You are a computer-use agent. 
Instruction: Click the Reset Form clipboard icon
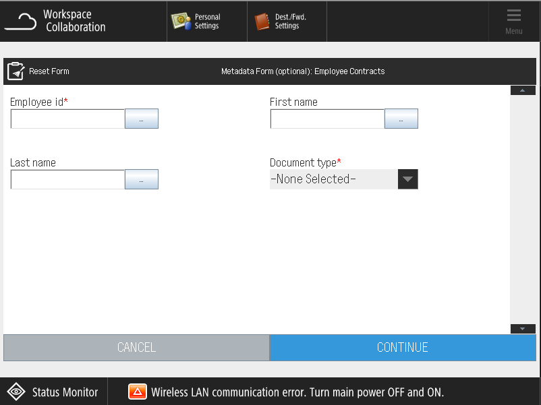pyautogui.click(x=16, y=71)
